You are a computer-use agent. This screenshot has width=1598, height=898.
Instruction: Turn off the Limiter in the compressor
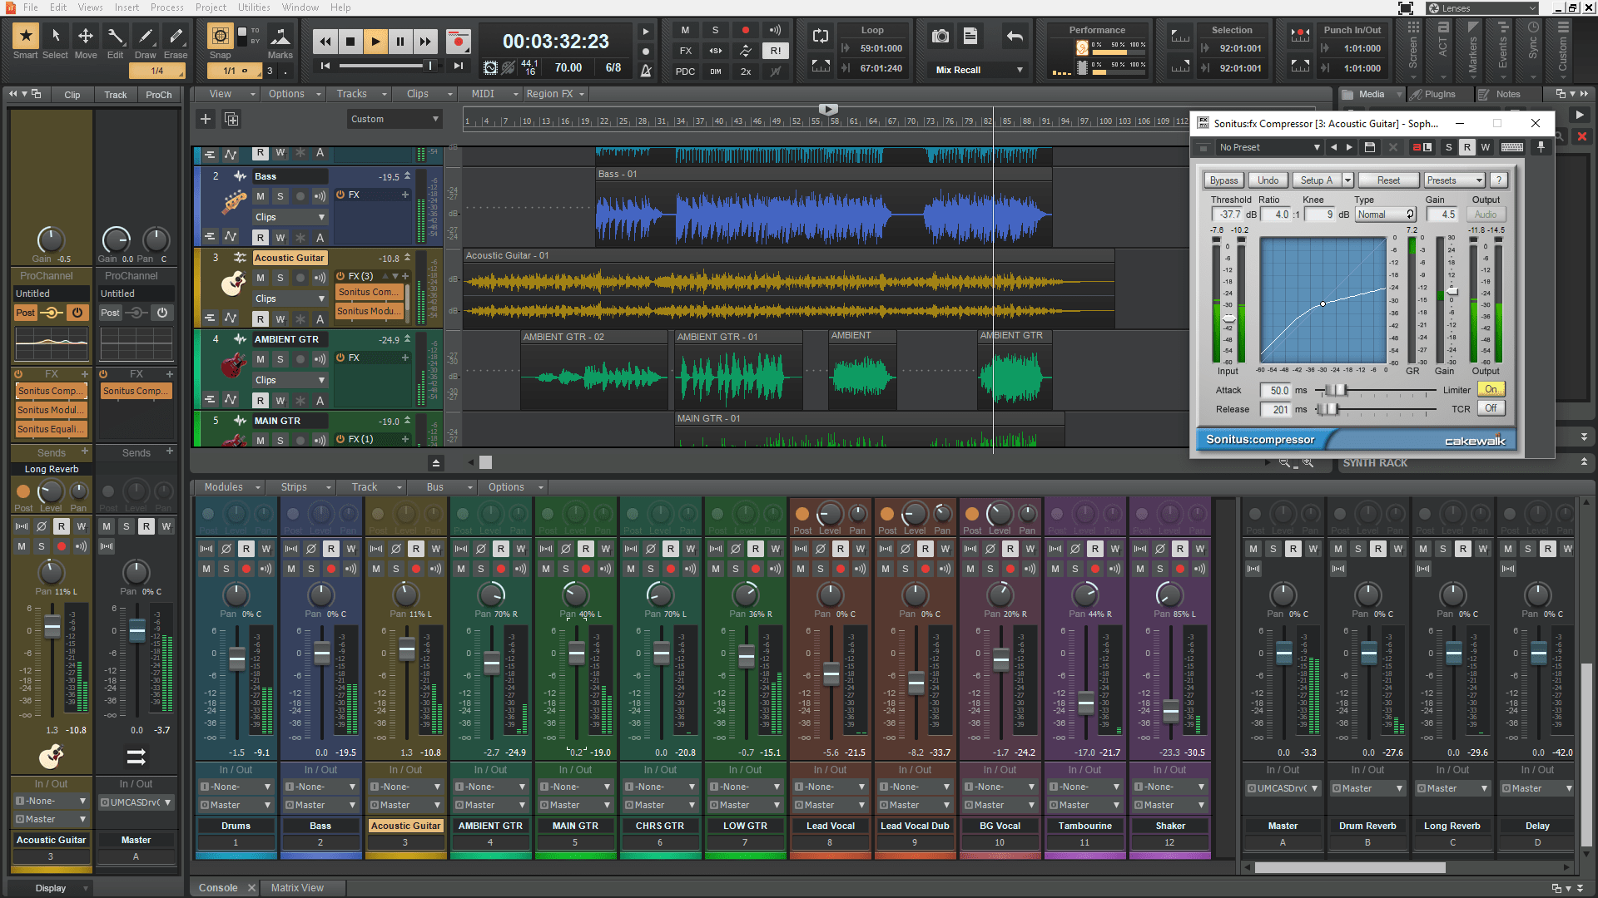(1491, 388)
